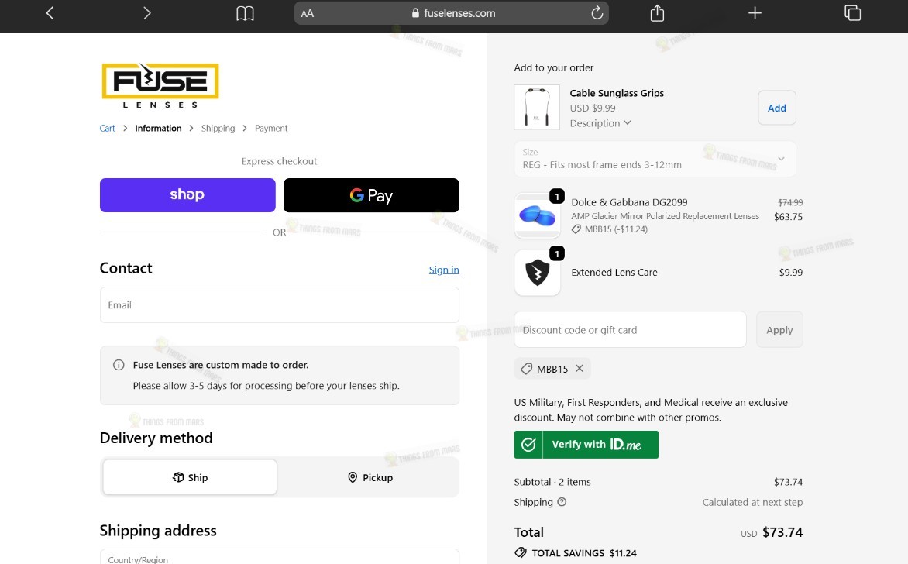Click the Cable Sunglass Grips title

pyautogui.click(x=617, y=93)
